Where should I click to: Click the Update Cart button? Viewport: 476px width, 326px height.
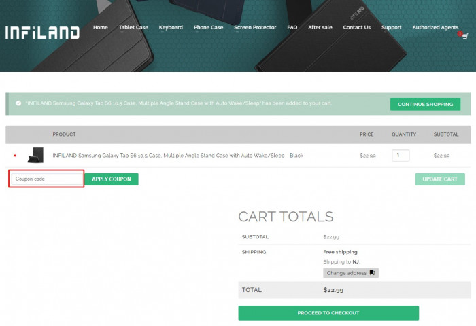click(440, 179)
